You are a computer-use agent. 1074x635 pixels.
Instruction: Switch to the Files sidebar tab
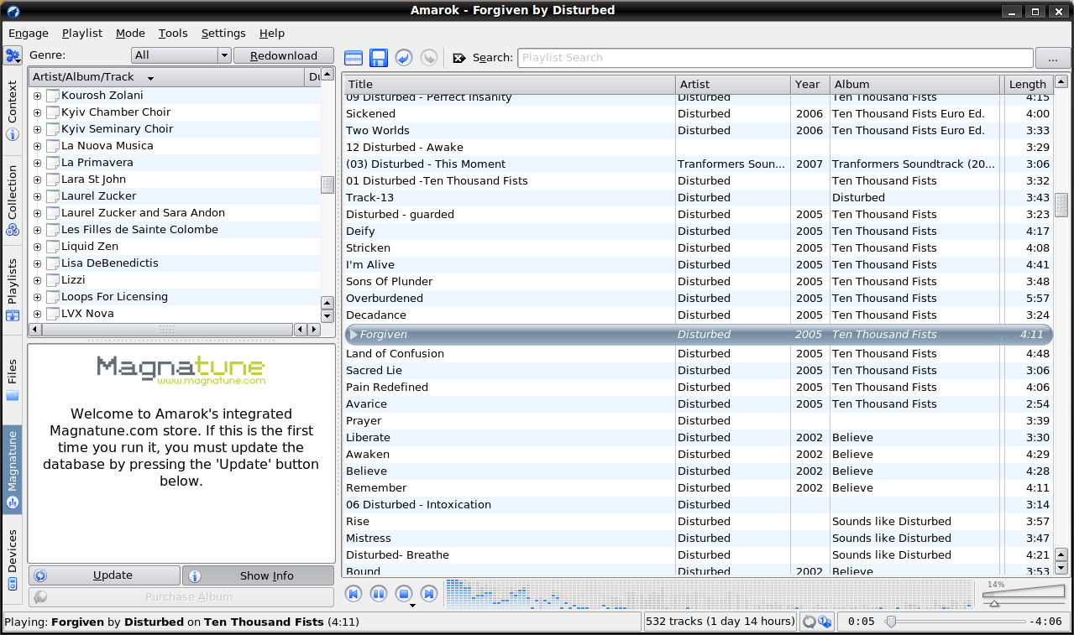(13, 380)
